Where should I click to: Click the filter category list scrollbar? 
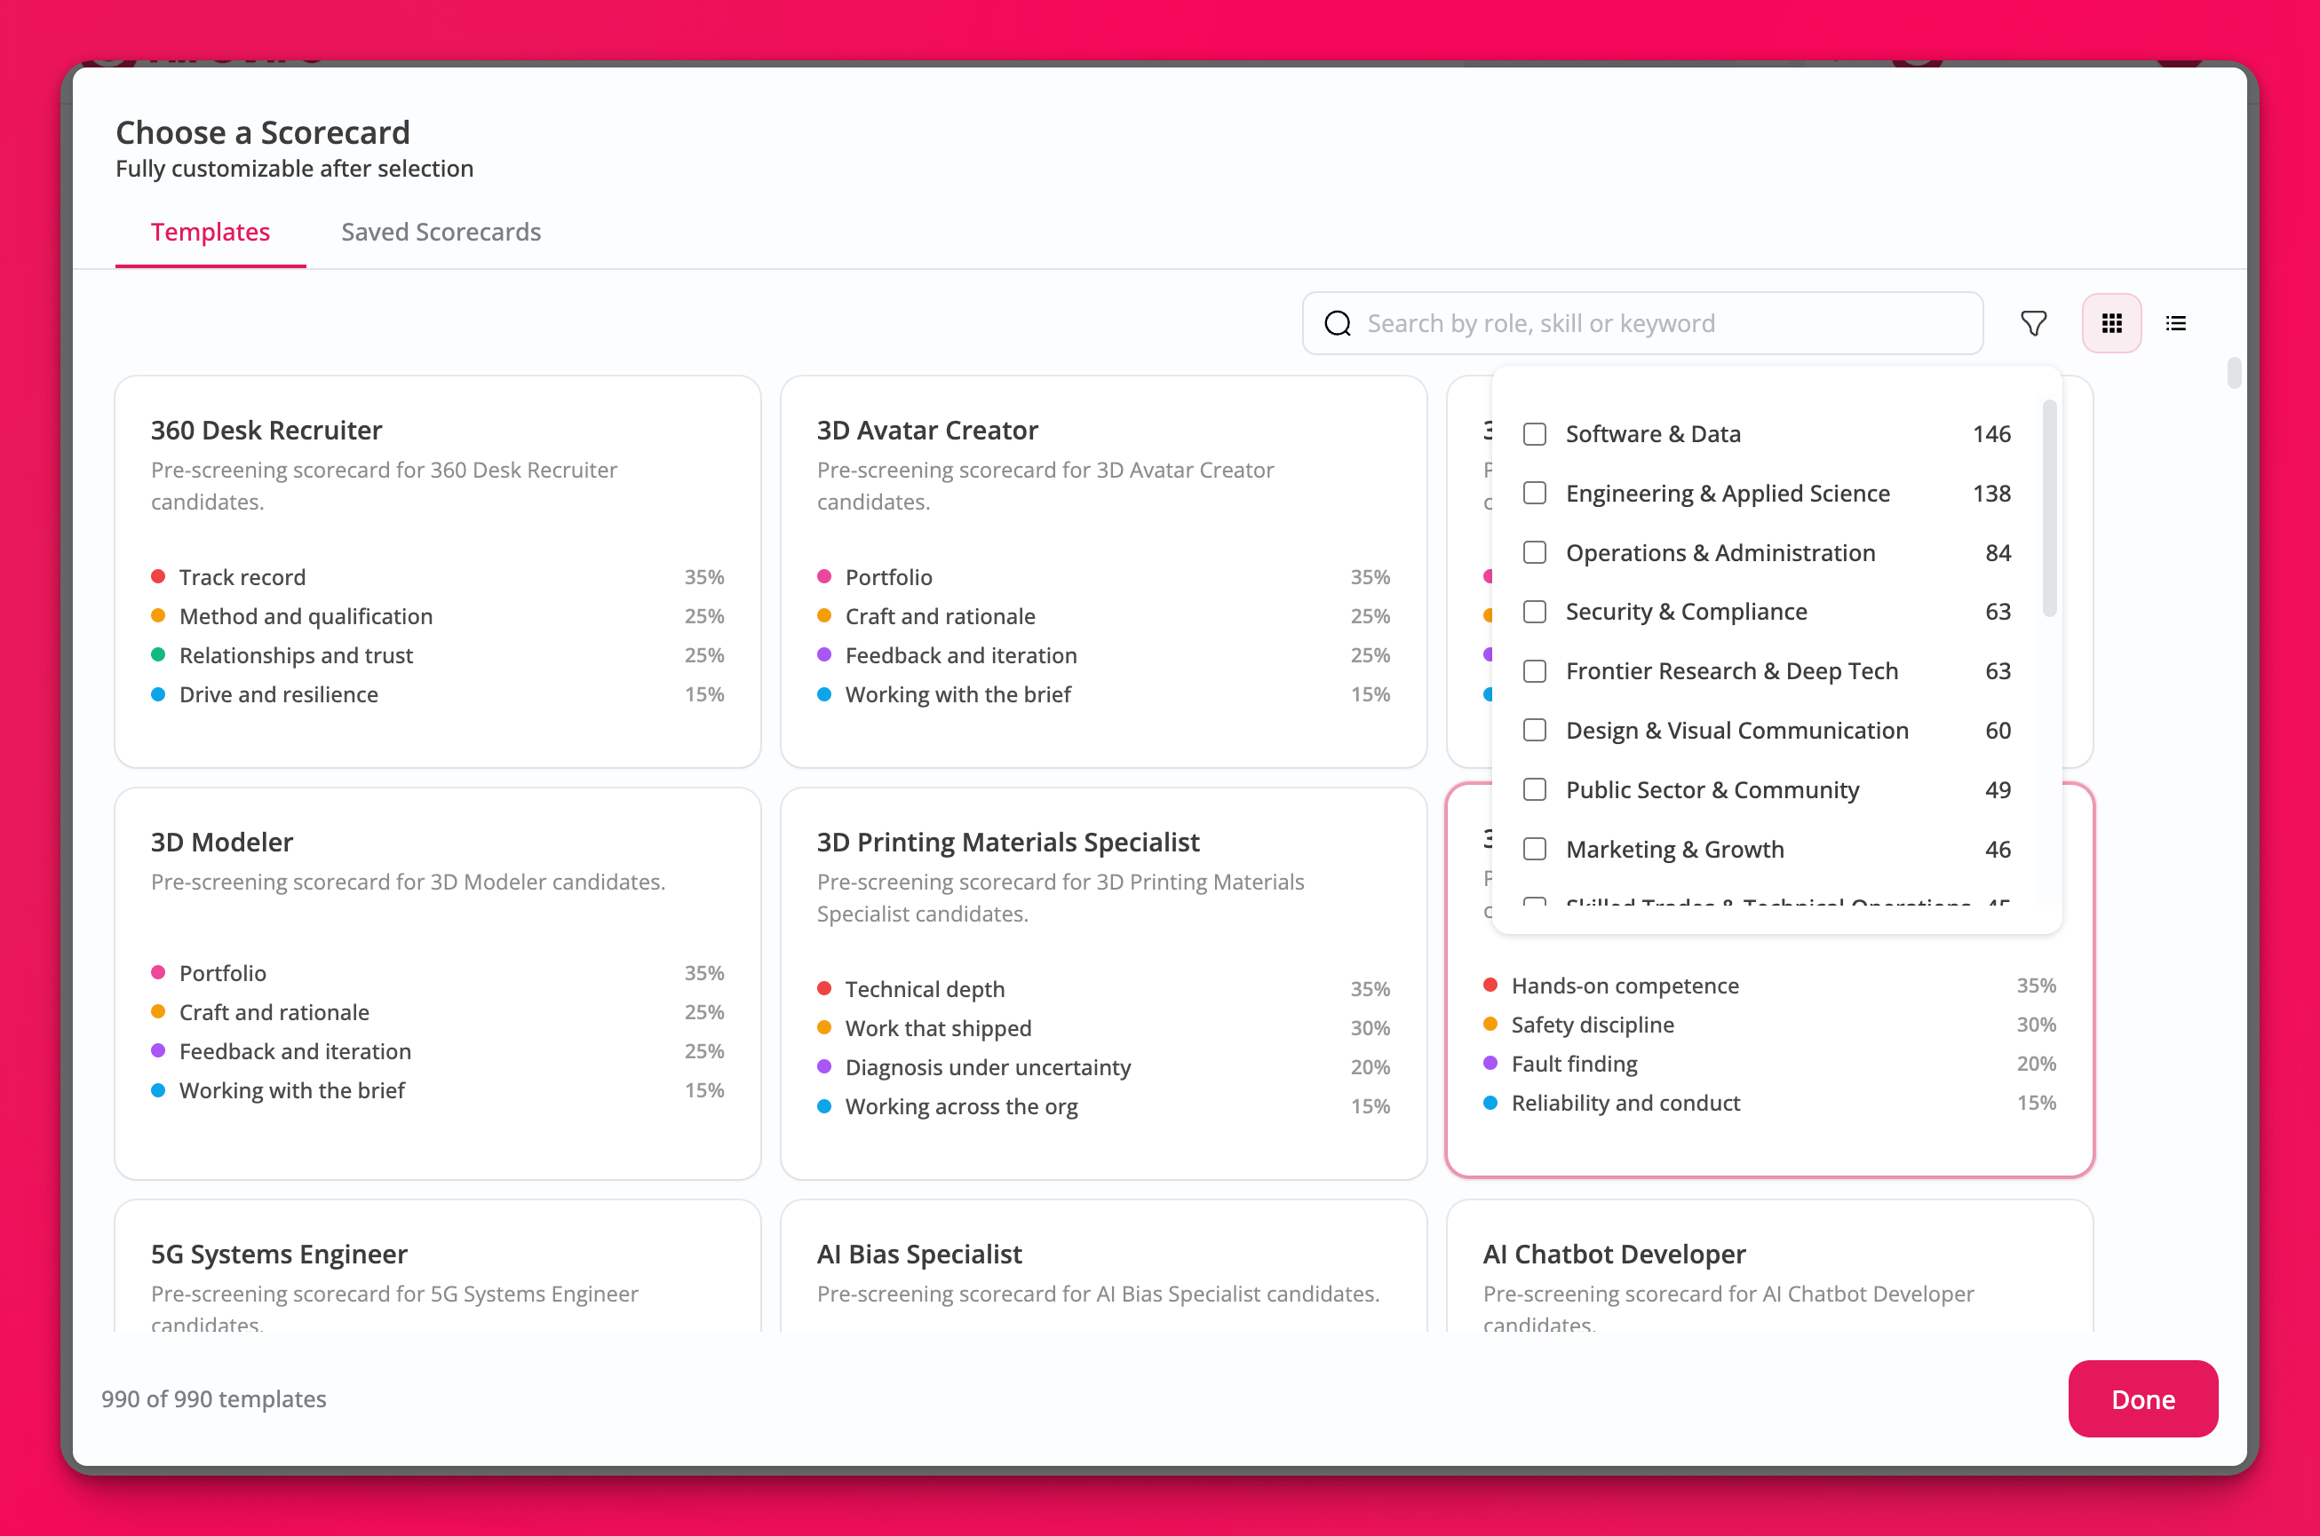coord(2048,509)
